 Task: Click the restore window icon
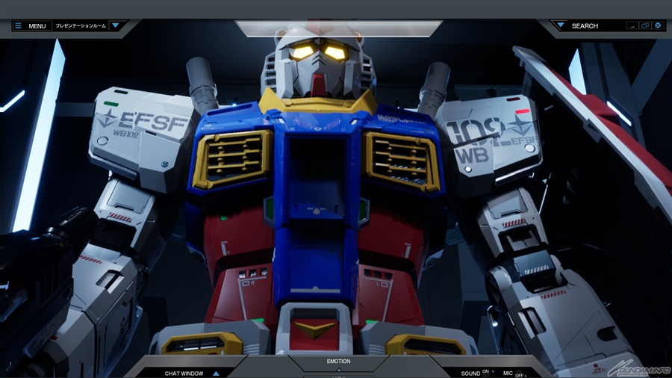pyautogui.click(x=645, y=25)
